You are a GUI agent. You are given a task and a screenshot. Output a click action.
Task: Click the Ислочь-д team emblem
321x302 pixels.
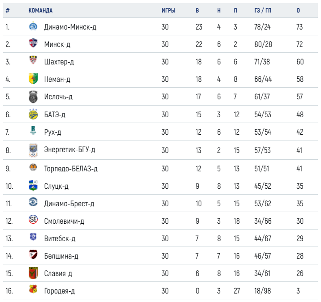[x=33, y=97]
